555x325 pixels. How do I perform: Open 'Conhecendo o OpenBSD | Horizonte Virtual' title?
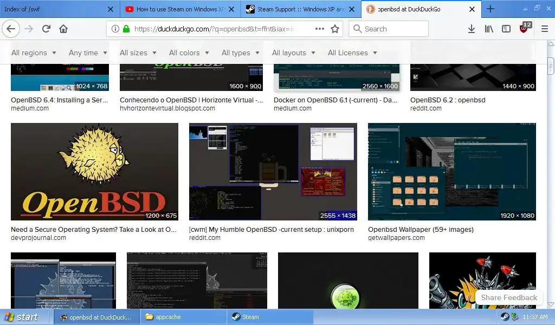pos(191,100)
